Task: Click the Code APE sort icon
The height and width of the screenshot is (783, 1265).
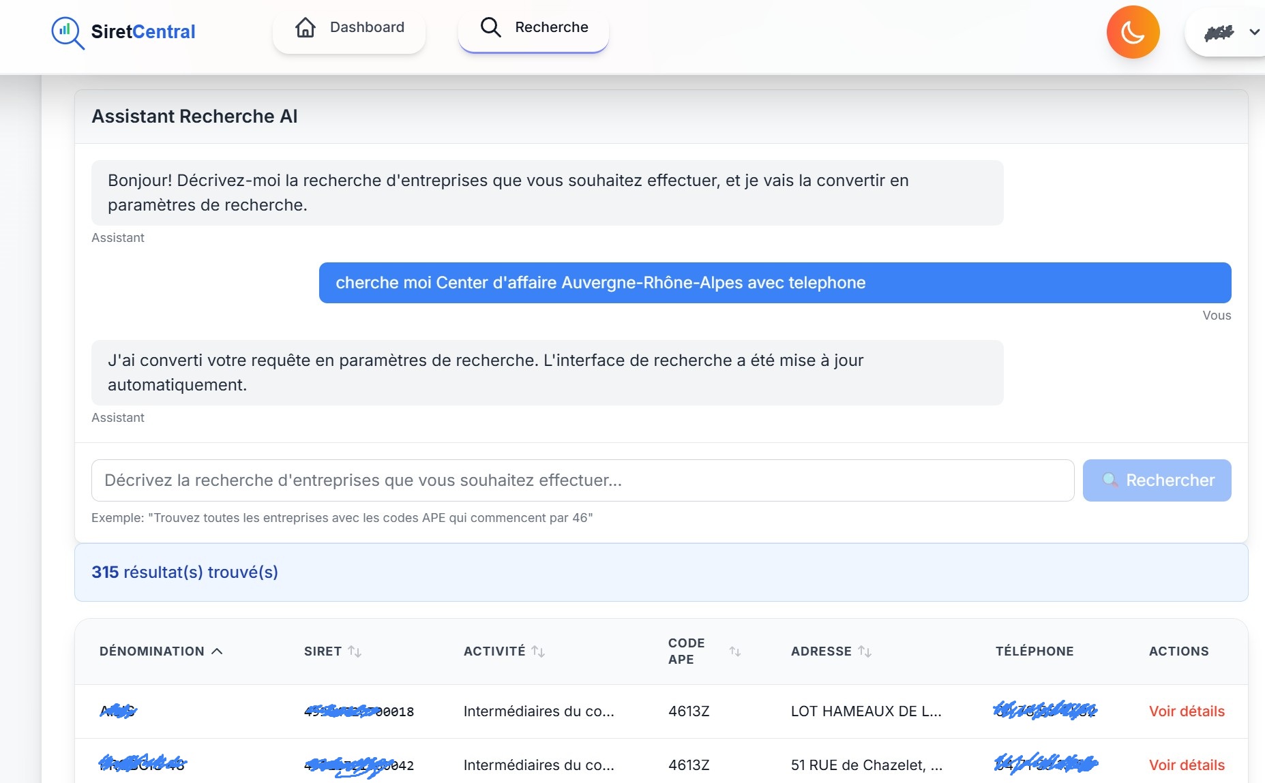Action: 734,651
